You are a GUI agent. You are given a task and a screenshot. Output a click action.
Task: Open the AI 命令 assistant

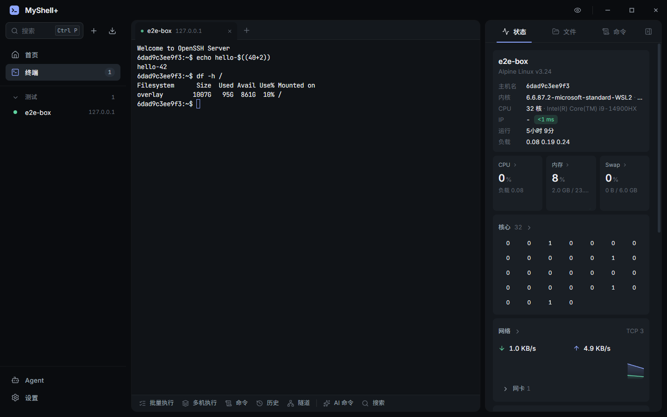click(x=339, y=403)
